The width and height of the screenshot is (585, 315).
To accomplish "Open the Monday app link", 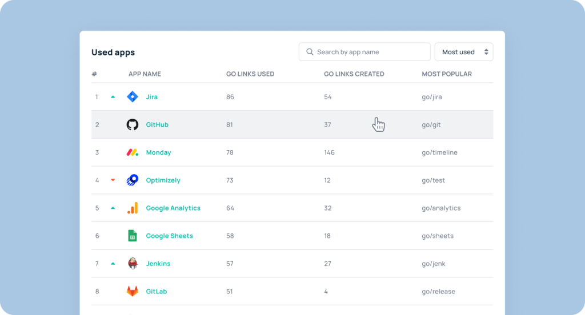I will (159, 152).
